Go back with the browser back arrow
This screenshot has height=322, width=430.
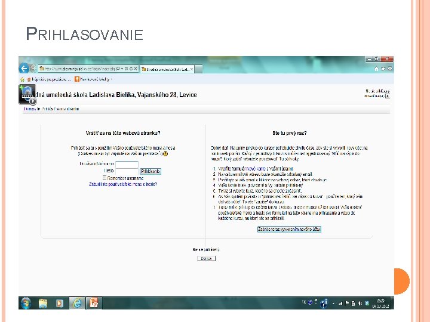[x=24, y=68]
